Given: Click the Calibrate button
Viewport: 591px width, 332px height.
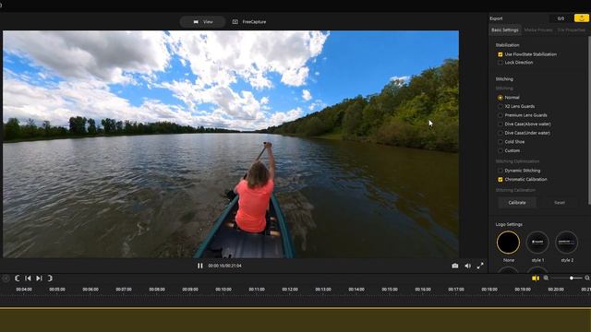Looking at the screenshot, I should (x=517, y=203).
